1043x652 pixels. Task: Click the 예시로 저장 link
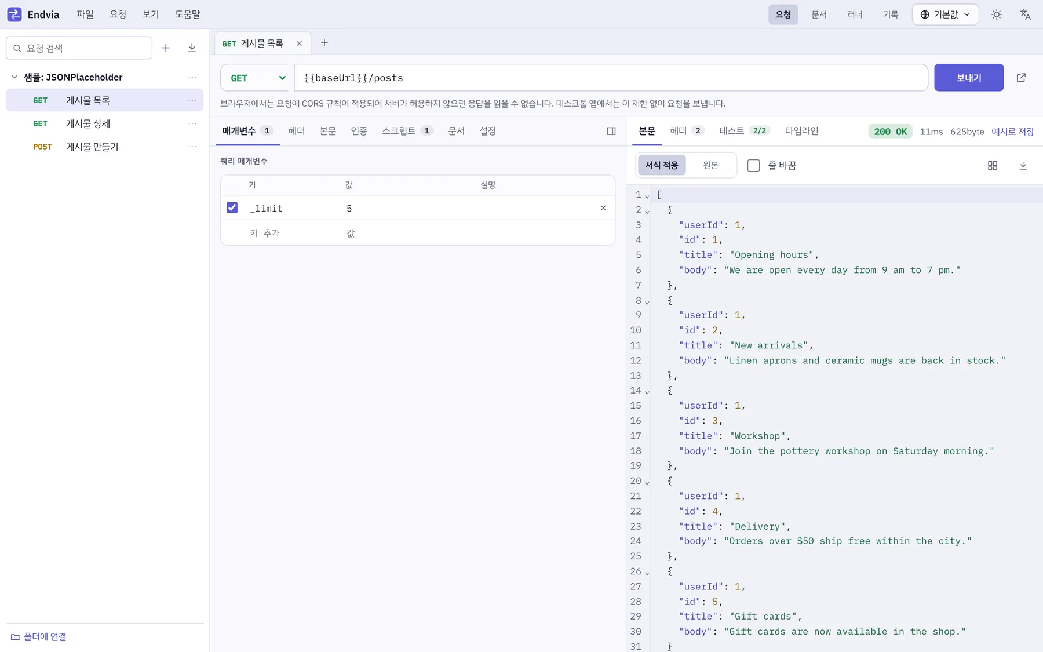[1012, 132]
